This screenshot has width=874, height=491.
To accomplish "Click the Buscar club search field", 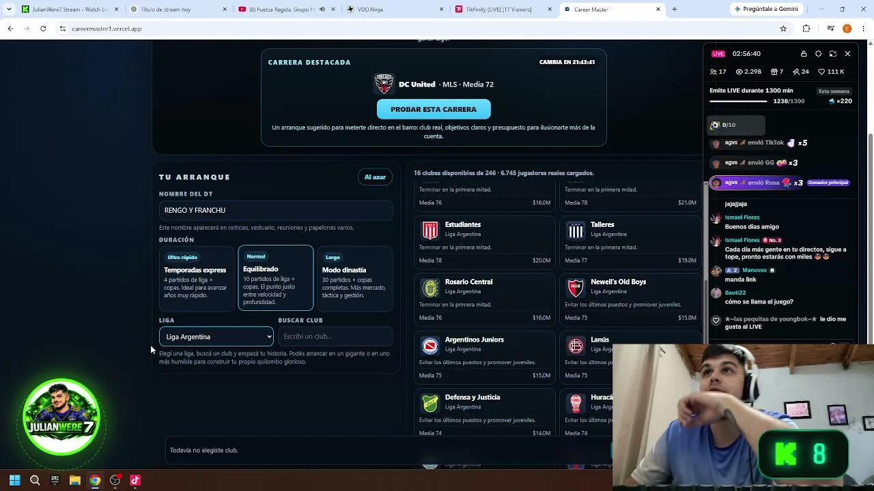I will [x=335, y=336].
